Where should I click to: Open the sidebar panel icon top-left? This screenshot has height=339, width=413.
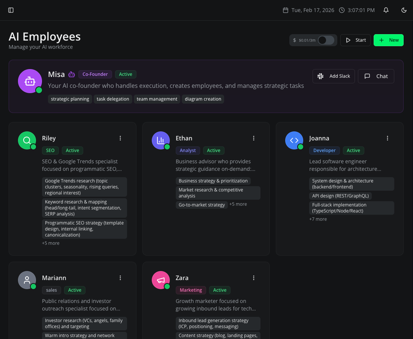pos(11,10)
